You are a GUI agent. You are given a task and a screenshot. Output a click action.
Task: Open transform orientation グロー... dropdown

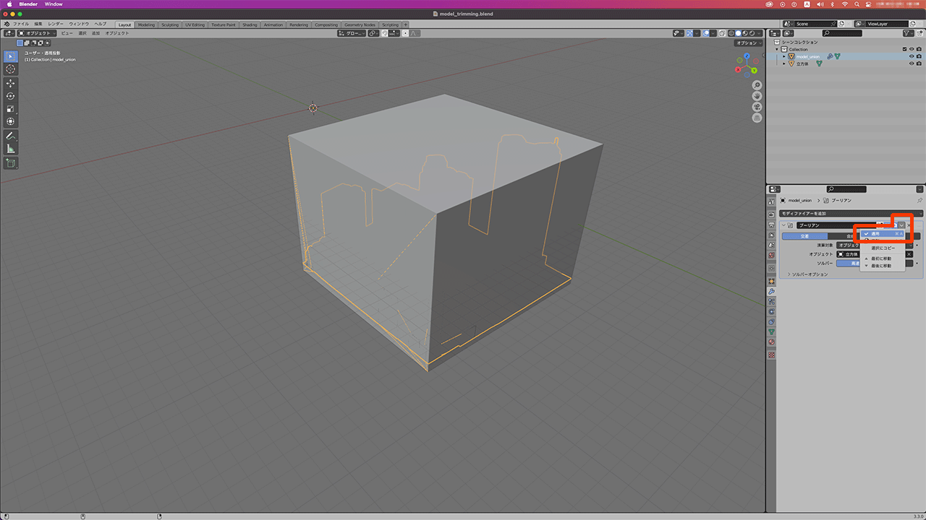tap(351, 33)
